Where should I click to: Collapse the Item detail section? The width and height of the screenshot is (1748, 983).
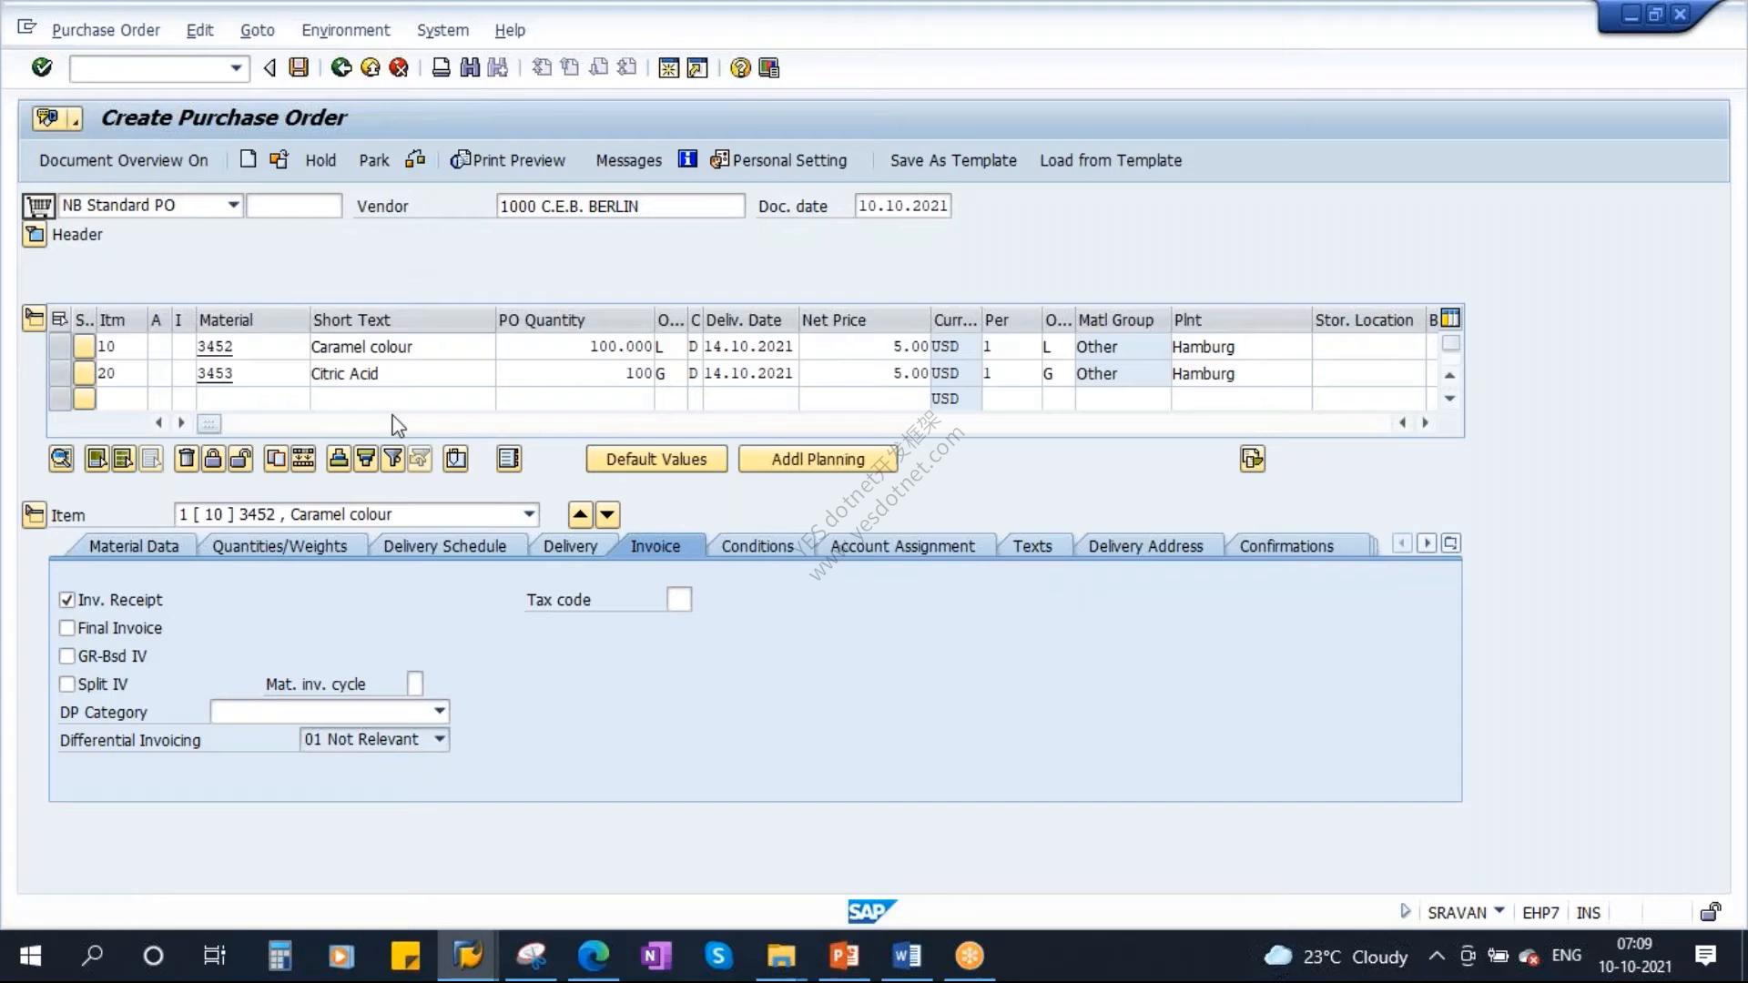click(34, 515)
